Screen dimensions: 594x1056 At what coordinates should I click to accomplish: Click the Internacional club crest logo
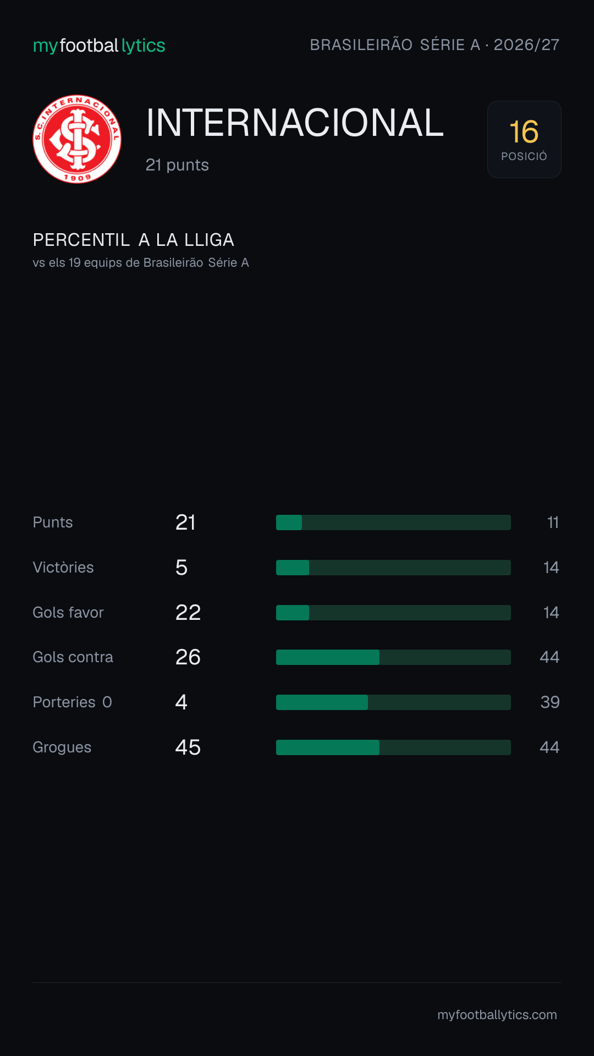(77, 139)
